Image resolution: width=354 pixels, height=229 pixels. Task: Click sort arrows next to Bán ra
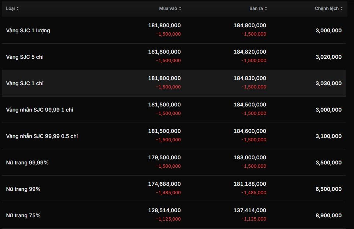click(266, 8)
